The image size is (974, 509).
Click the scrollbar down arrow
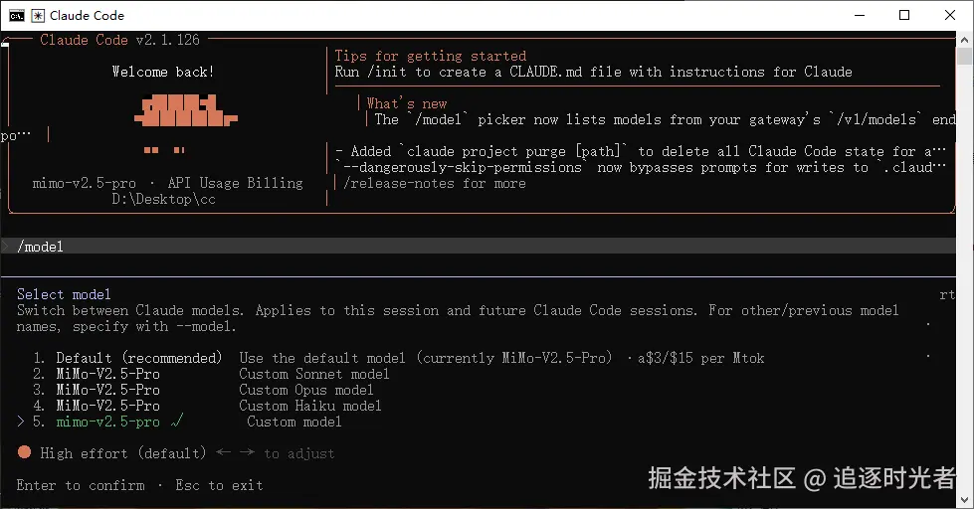pos(964,500)
